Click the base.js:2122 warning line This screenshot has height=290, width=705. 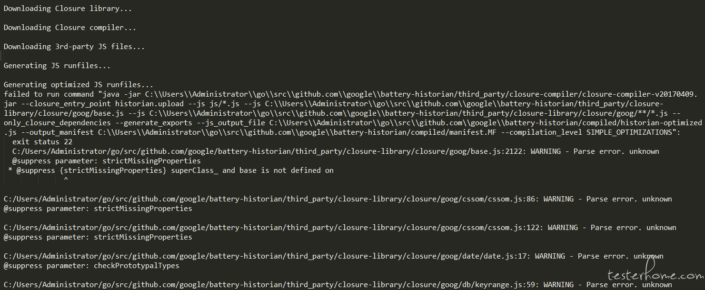(336, 151)
